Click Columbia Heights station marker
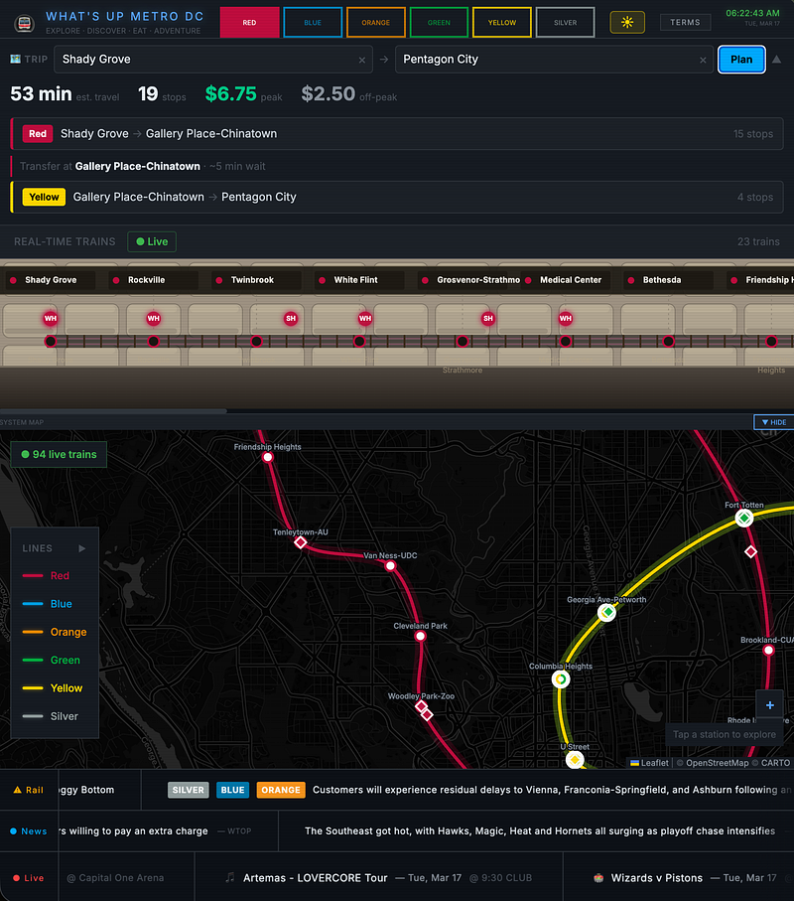 click(x=561, y=679)
